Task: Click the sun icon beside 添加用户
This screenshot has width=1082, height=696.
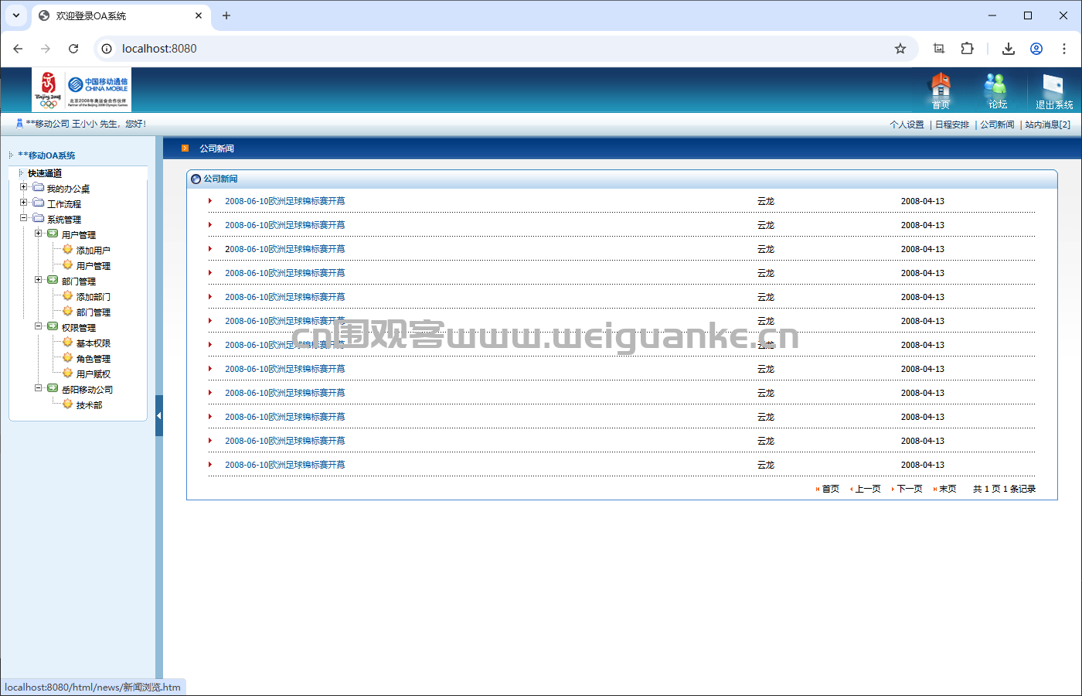Action: tap(68, 249)
